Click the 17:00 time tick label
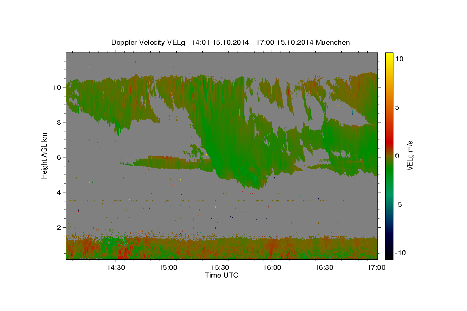 pos(376,267)
